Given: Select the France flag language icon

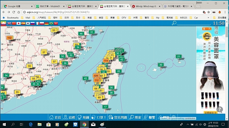Looking at the screenshot, I should pyautogui.click(x=37, y=23).
